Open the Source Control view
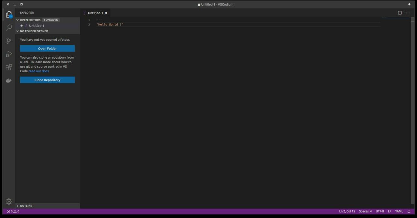This screenshot has height=218, width=417. point(9,40)
